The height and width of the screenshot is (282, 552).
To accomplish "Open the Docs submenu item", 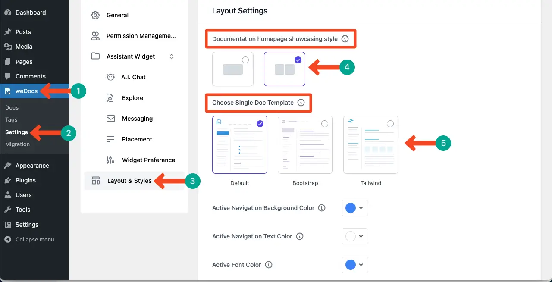I will (12, 107).
